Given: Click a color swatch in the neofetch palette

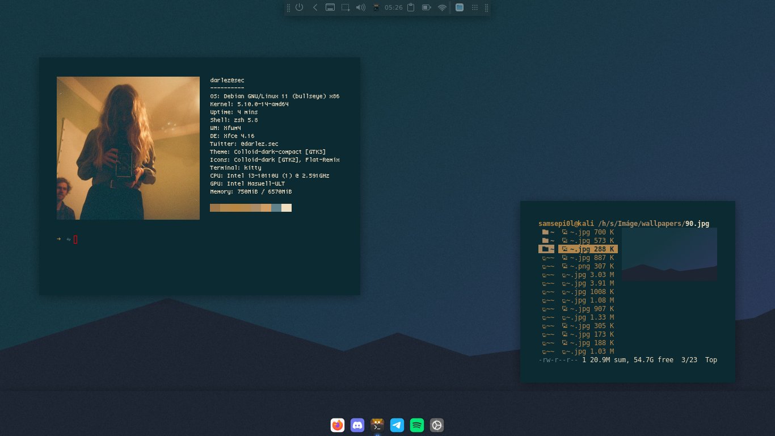Looking at the screenshot, I should 250,208.
